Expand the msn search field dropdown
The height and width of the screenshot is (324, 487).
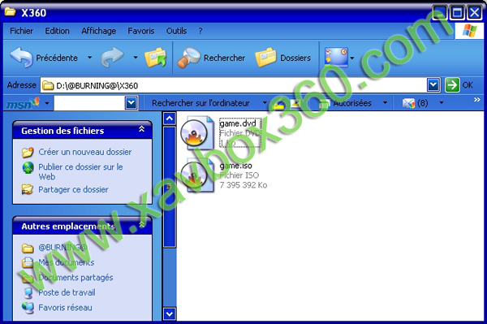[x=131, y=103]
